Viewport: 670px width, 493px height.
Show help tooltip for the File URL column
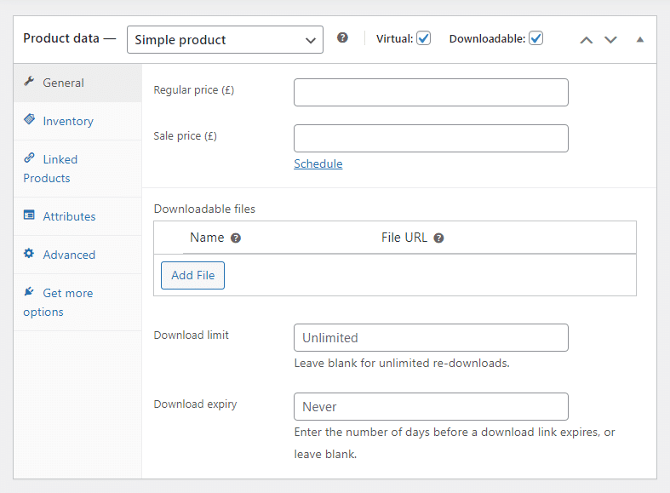(438, 238)
